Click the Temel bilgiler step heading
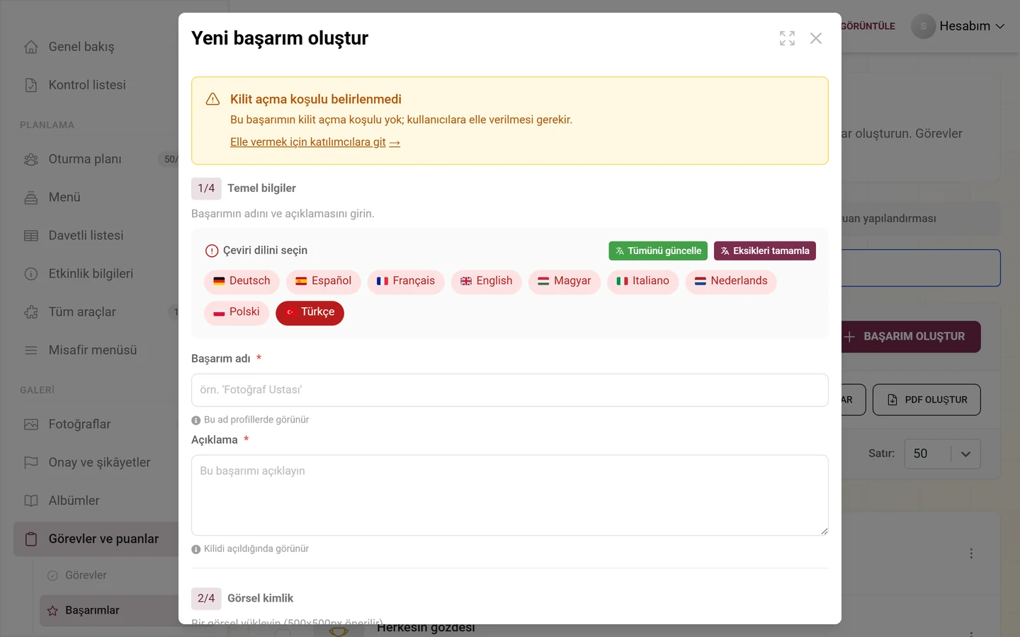Image resolution: width=1020 pixels, height=637 pixels. click(261, 188)
